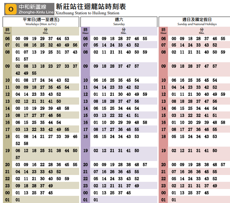Click minute 50 in Sunday hour 19 row
Image resolution: width=230 pixels, height=203 pixels.
pos(215,151)
